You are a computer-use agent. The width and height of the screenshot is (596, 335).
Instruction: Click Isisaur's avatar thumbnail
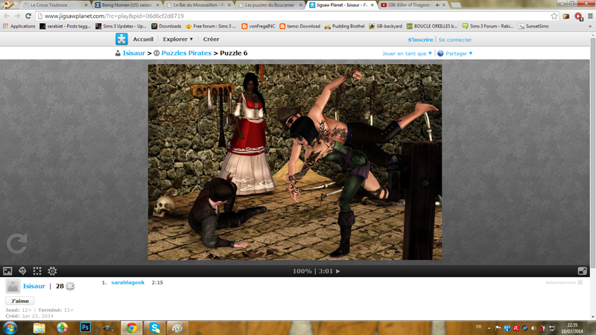coord(13,286)
